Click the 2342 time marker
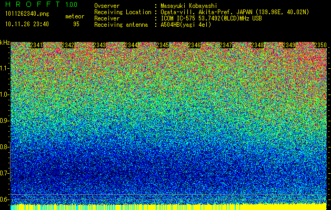331x210 pixels. coord(68,45)
